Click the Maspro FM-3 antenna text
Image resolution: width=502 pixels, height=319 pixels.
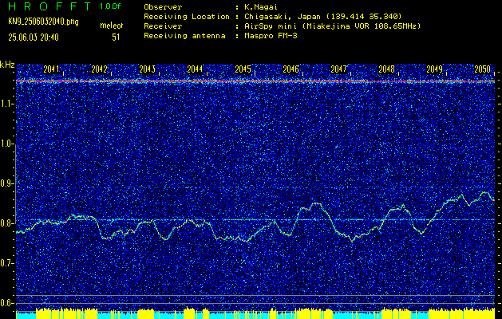[x=271, y=36]
